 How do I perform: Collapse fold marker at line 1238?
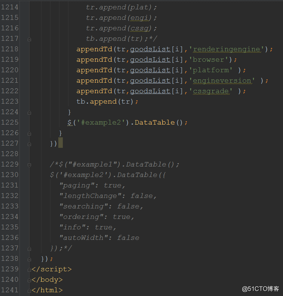[x=29, y=259]
